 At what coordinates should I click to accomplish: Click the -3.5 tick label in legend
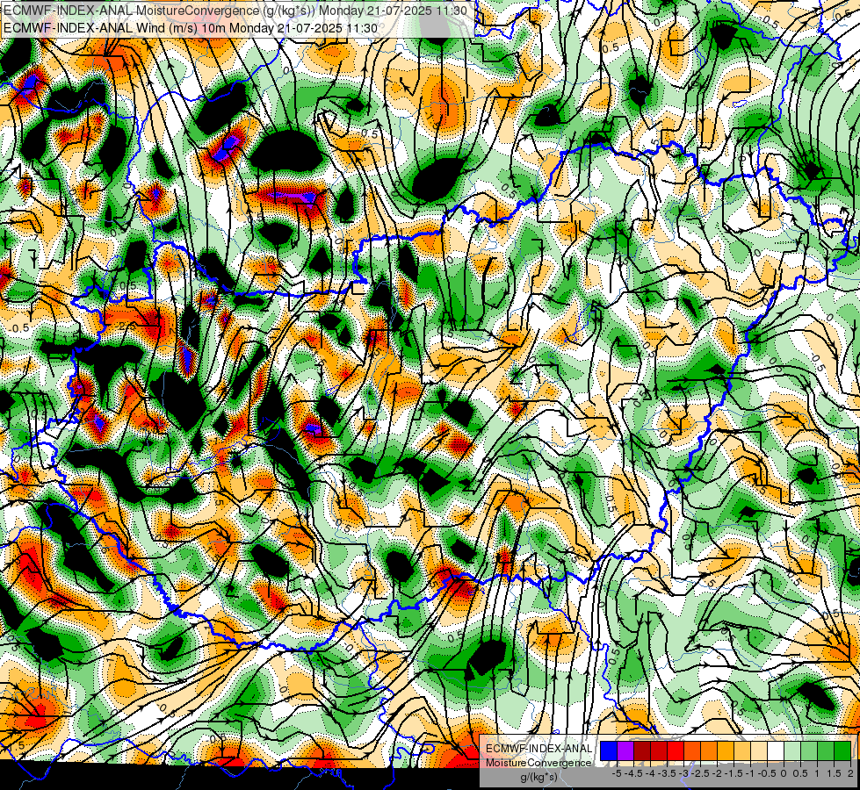click(x=667, y=773)
